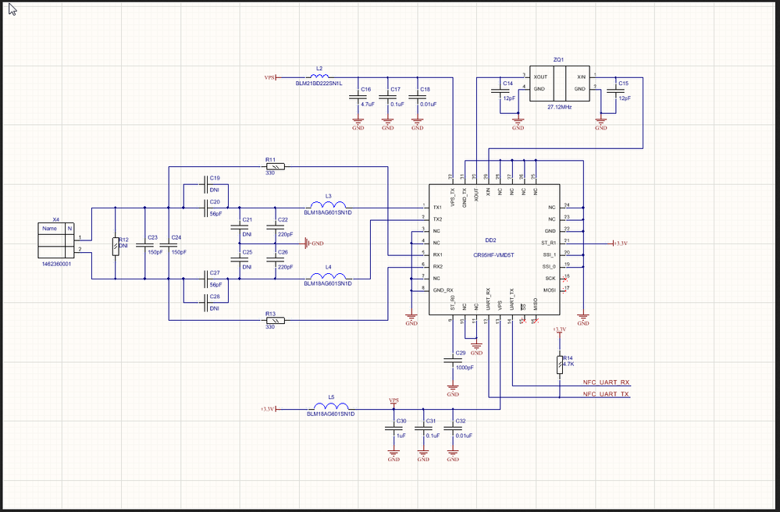The image size is (780, 512).
Task: Click the C26 designator label
Action: tap(283, 253)
